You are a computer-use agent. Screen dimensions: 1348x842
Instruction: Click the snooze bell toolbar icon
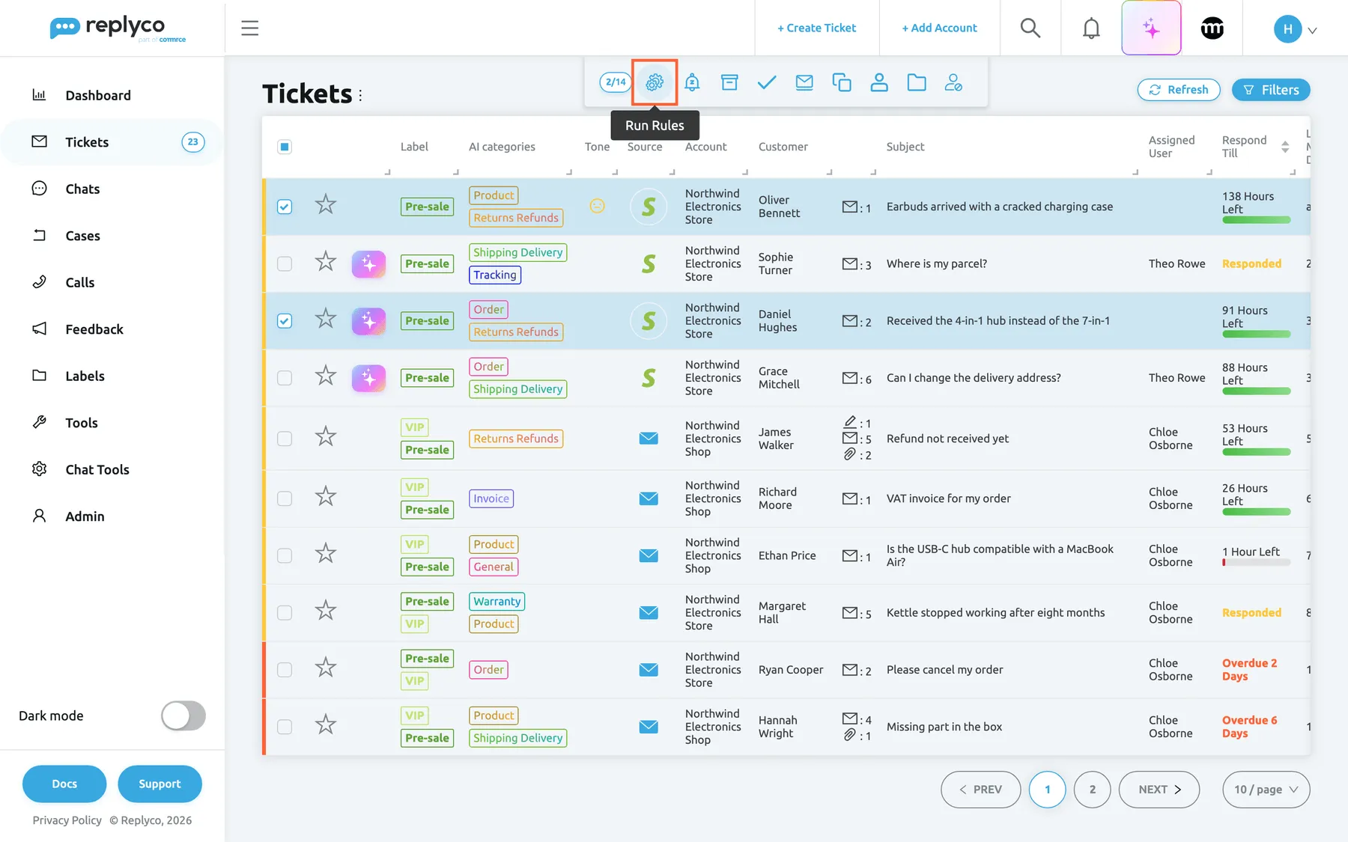tap(692, 82)
